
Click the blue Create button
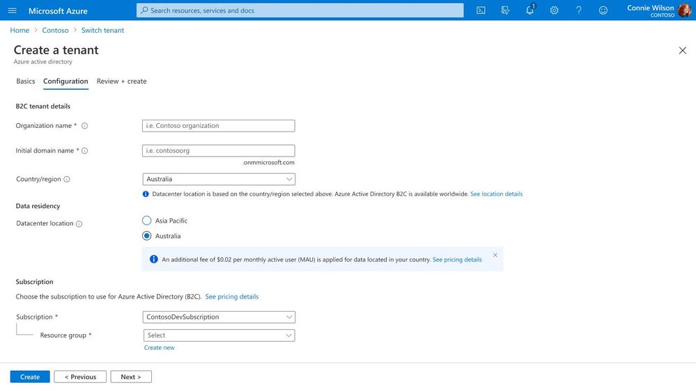click(x=30, y=377)
